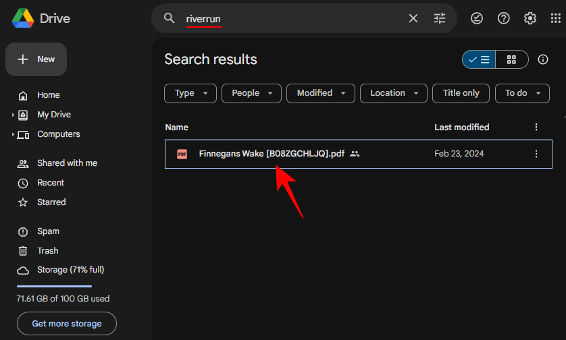Sort by Name column header
This screenshot has width=566, height=340.
(176, 128)
